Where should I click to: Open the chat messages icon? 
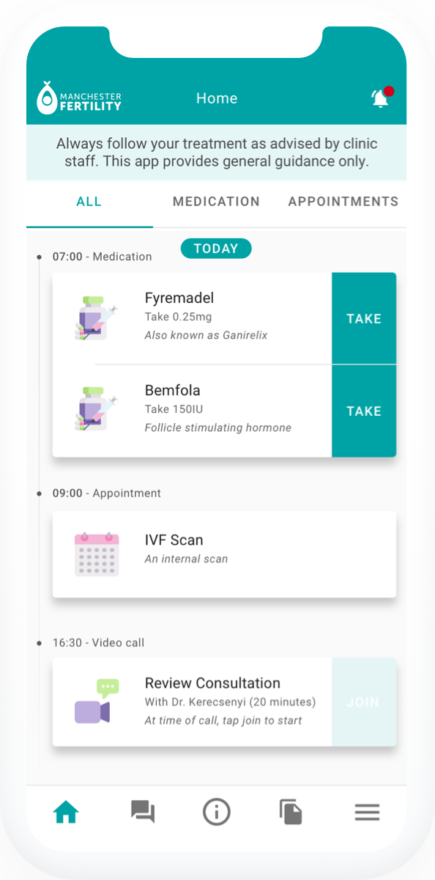(142, 812)
